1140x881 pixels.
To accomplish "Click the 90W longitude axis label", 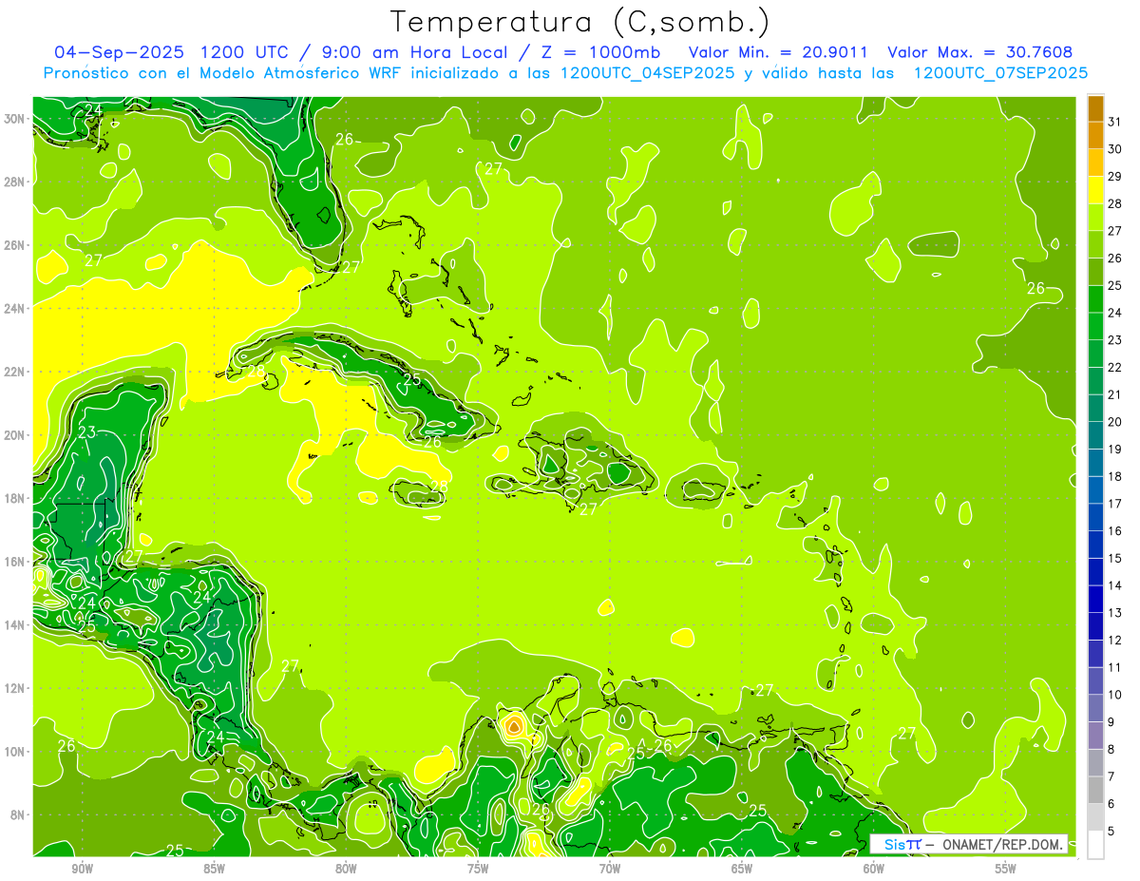I will (x=83, y=869).
